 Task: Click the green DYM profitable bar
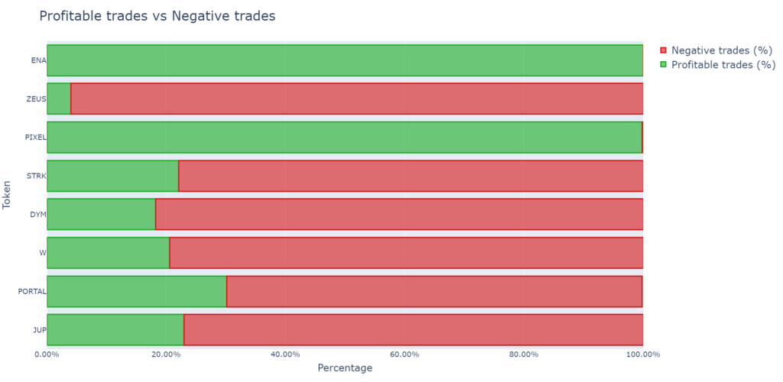pos(101,214)
